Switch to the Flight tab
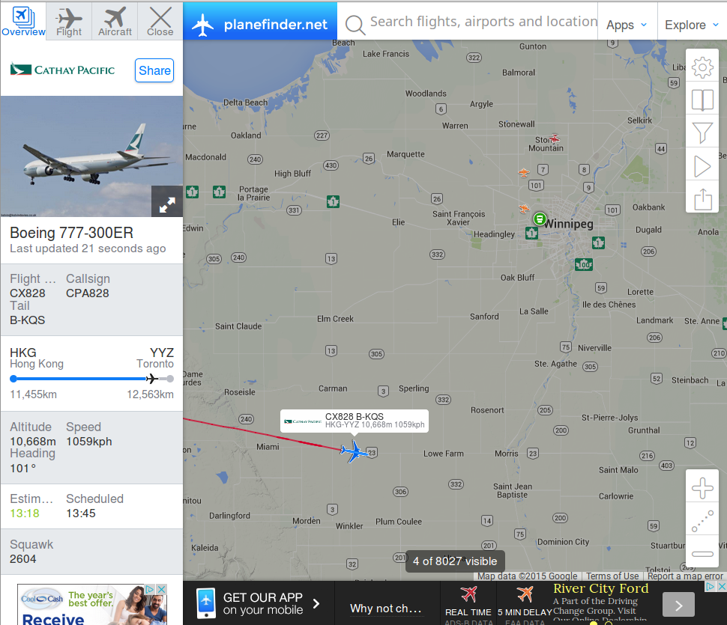Image resolution: width=727 pixels, height=625 pixels. pos(69,21)
